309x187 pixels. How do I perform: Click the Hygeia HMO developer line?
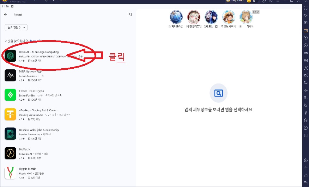(x=31, y=173)
